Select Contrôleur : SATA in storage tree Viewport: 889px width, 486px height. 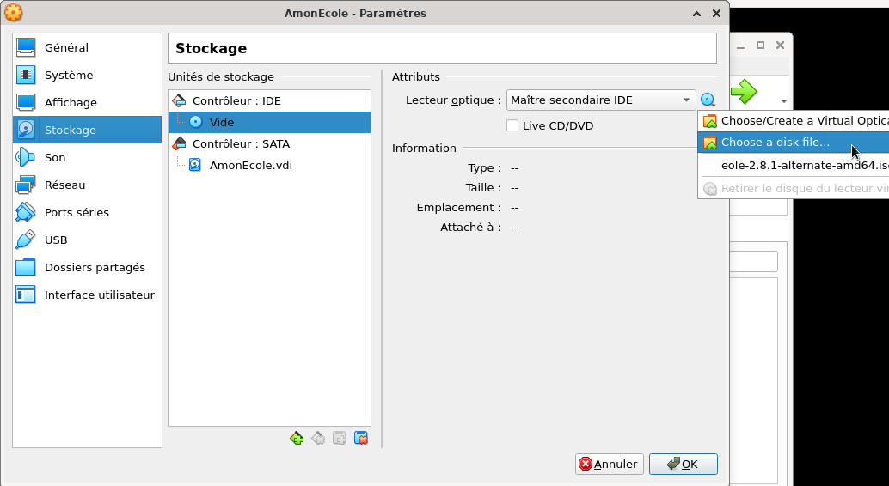[269, 144]
